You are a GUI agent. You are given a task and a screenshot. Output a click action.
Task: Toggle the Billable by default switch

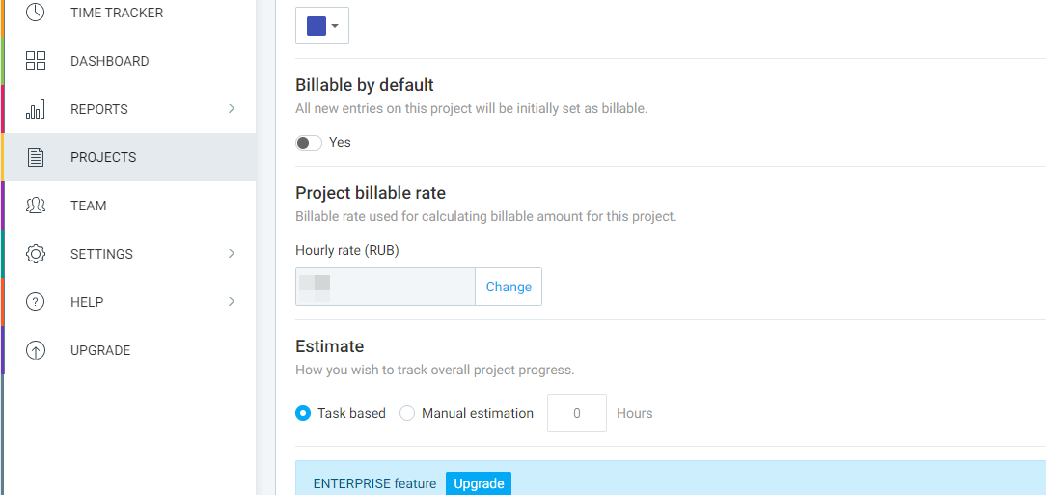pyautogui.click(x=309, y=143)
